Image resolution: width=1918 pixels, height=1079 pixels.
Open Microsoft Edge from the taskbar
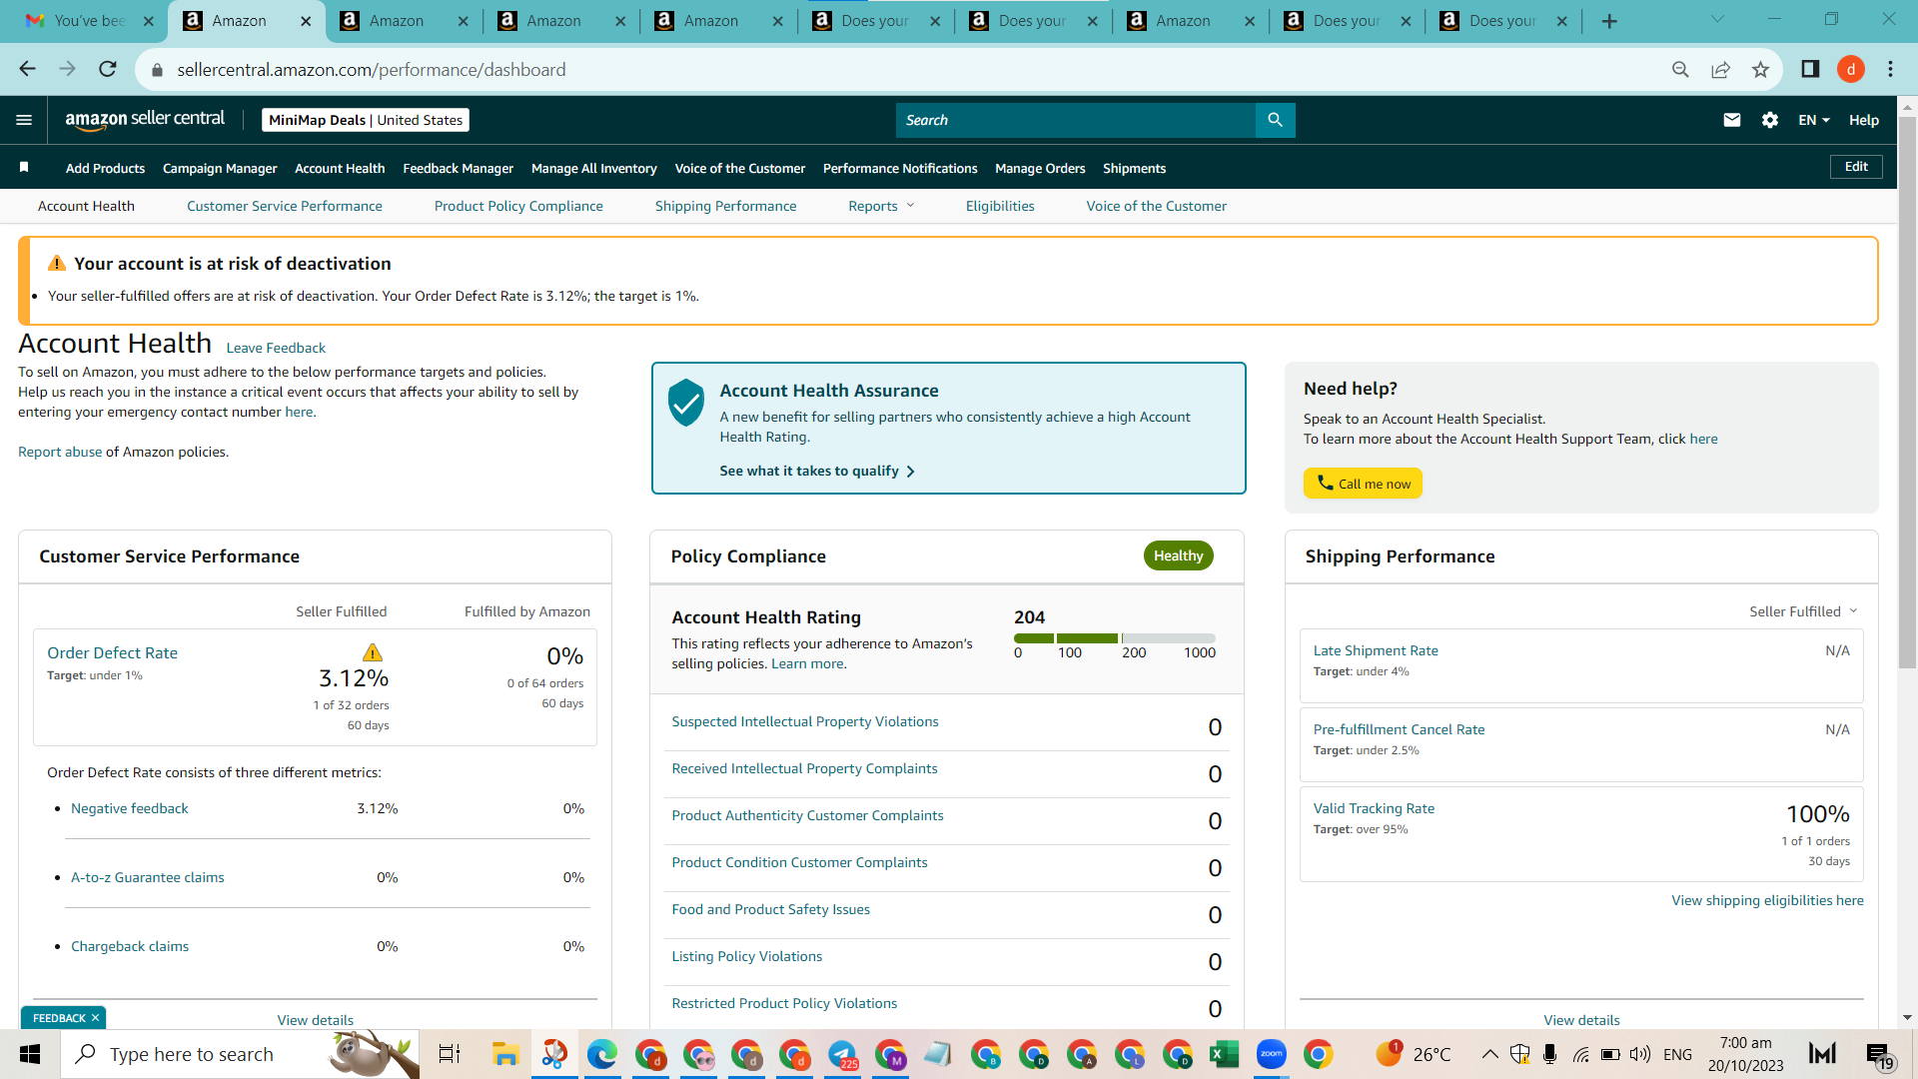point(601,1054)
